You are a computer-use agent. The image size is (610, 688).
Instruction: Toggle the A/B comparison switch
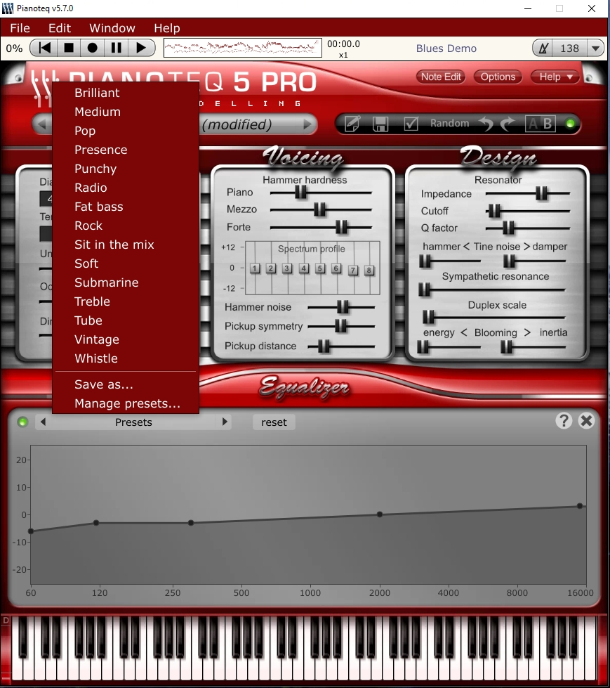(x=541, y=124)
